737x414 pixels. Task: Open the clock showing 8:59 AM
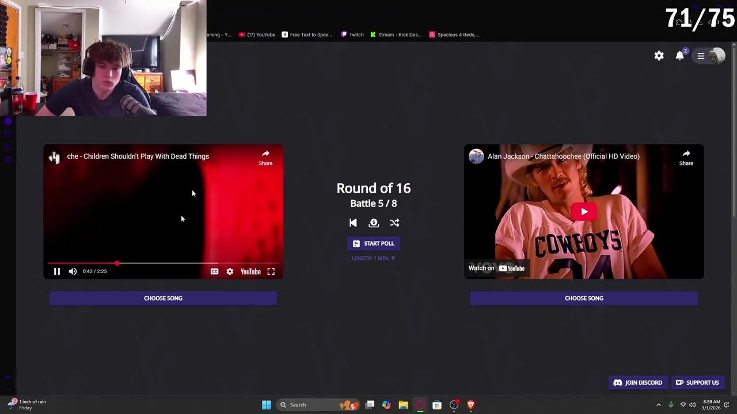click(711, 405)
